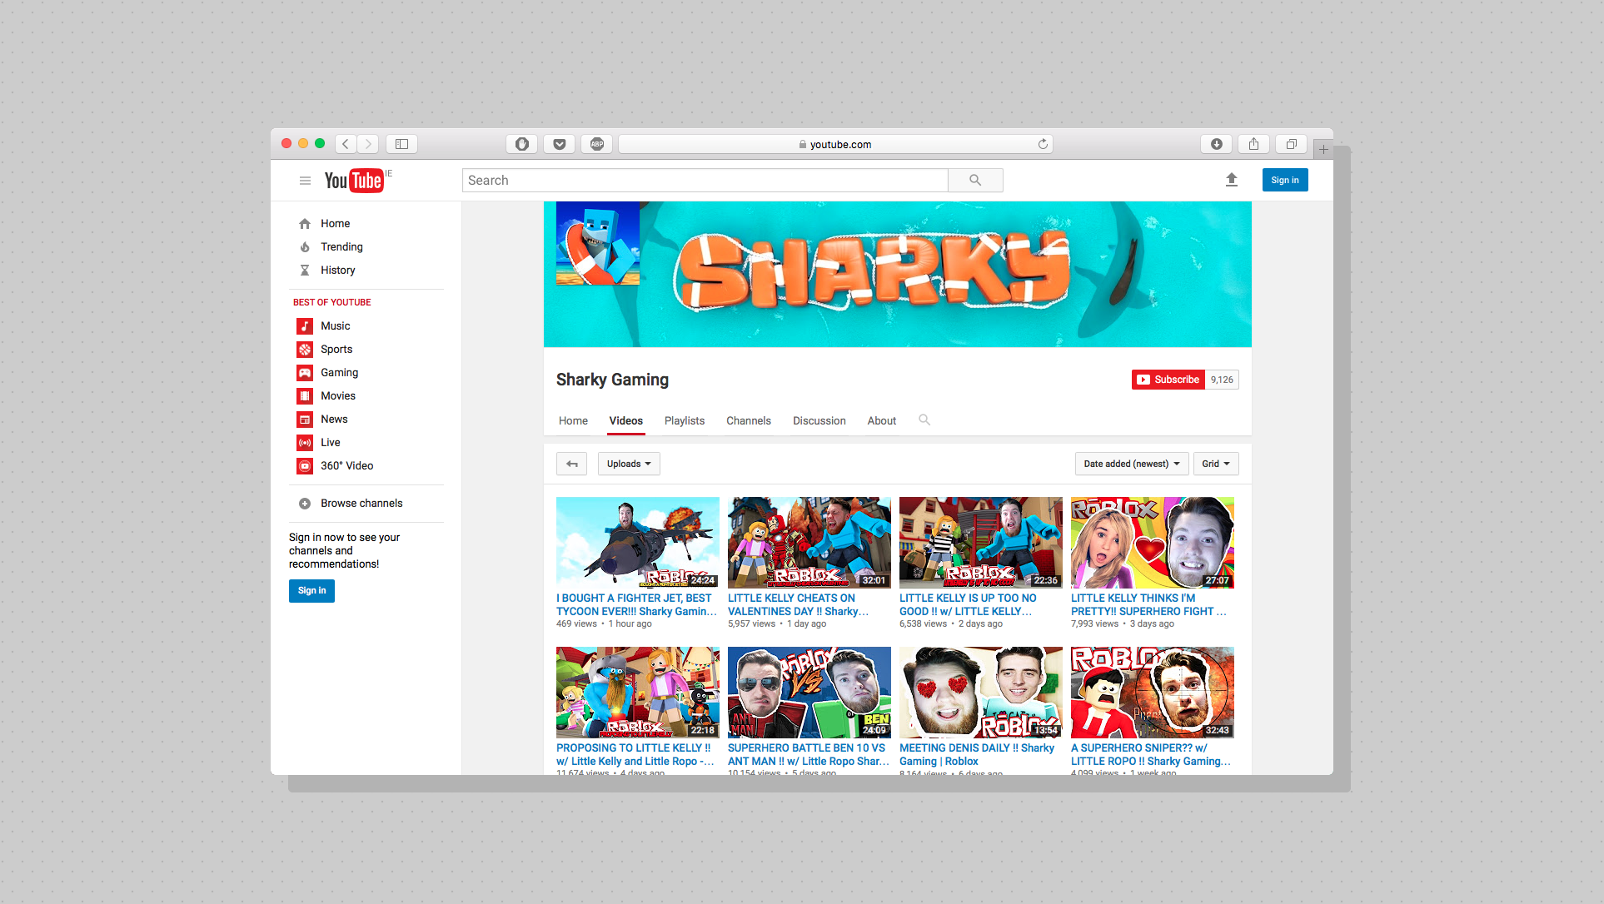Switch to the Playlists tab
Image resolution: width=1604 pixels, height=904 pixels.
(684, 421)
